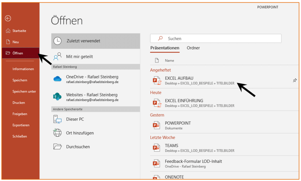The width and height of the screenshot is (301, 181).
Task: Click the document icon in Name column header
Action: click(x=157, y=61)
